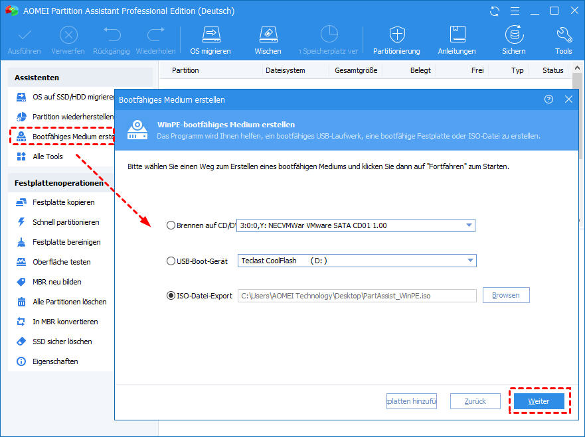The image size is (585, 437).
Task: Click the Browsen button
Action: tap(506, 295)
